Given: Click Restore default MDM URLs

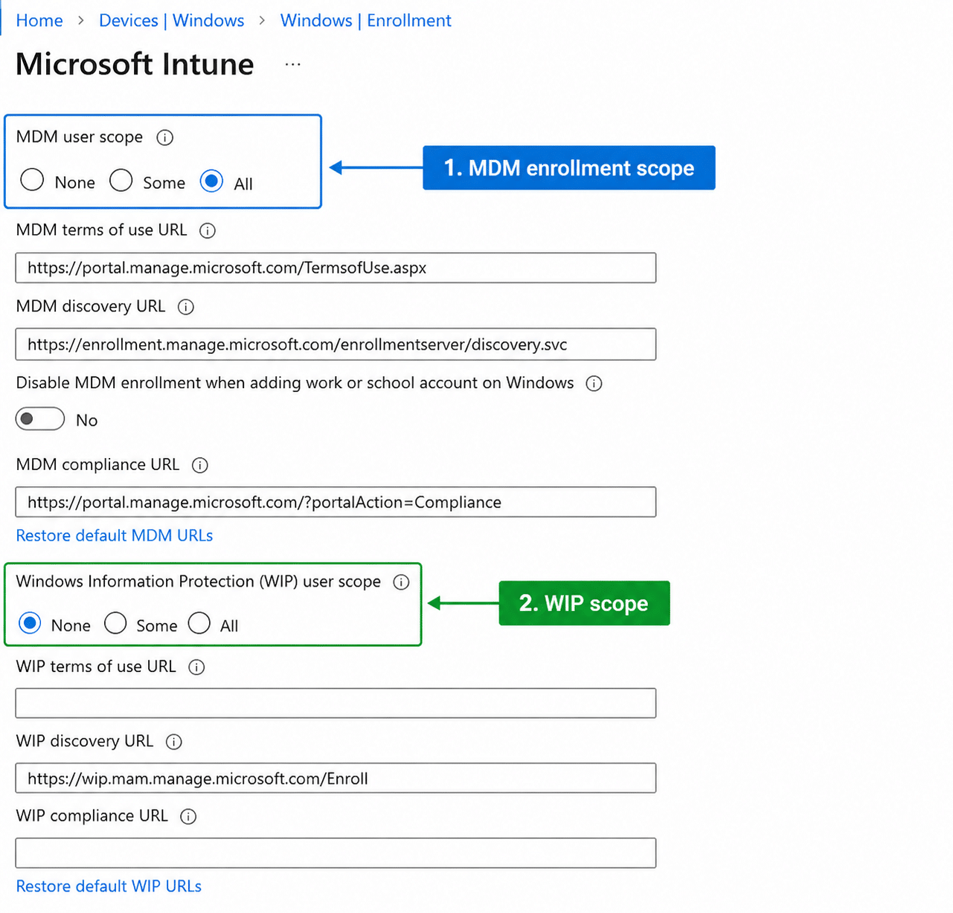Looking at the screenshot, I should 115,535.
